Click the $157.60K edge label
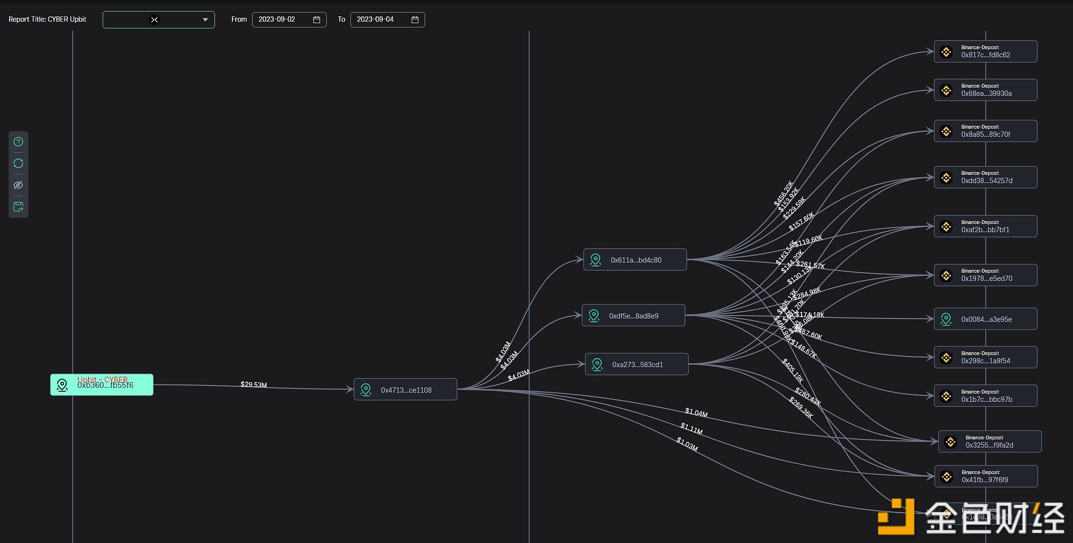Image resolution: width=1073 pixels, height=543 pixels. [802, 221]
